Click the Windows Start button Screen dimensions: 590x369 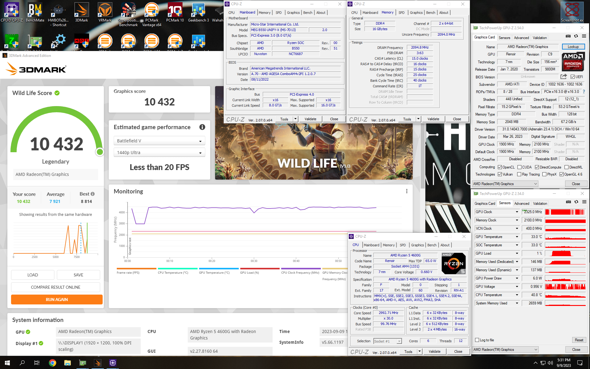(x=7, y=363)
